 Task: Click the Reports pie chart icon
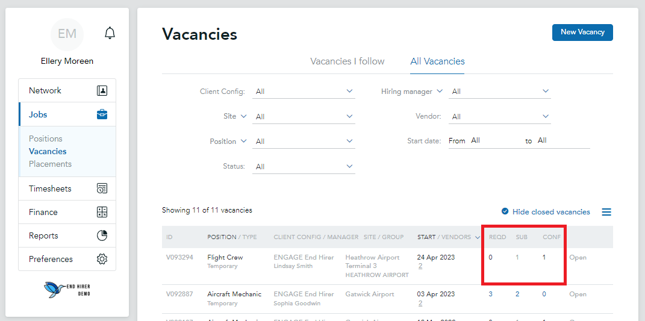pyautogui.click(x=102, y=235)
